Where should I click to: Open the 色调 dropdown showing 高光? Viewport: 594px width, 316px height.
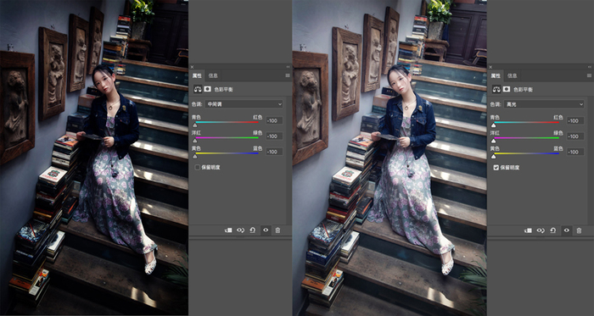pyautogui.click(x=544, y=104)
